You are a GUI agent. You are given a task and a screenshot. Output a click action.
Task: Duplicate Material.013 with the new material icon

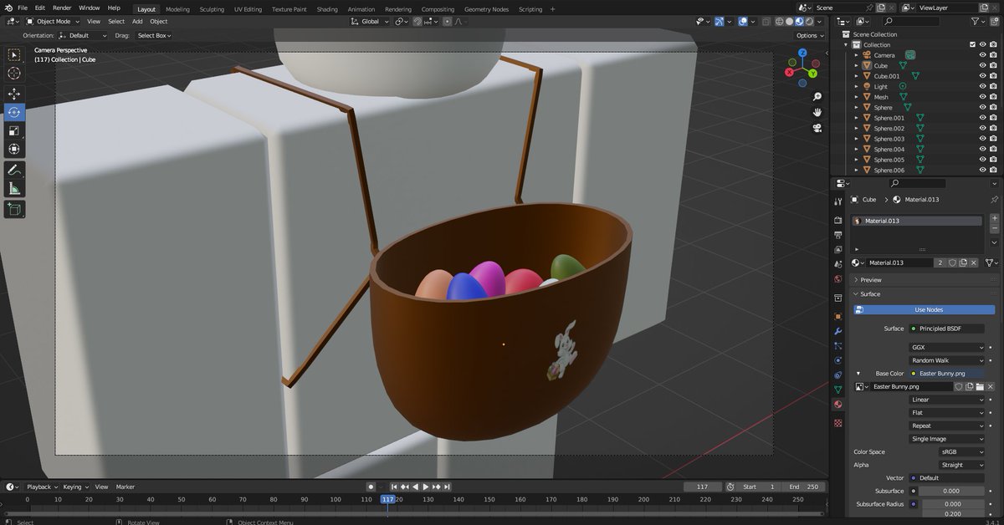(x=963, y=262)
